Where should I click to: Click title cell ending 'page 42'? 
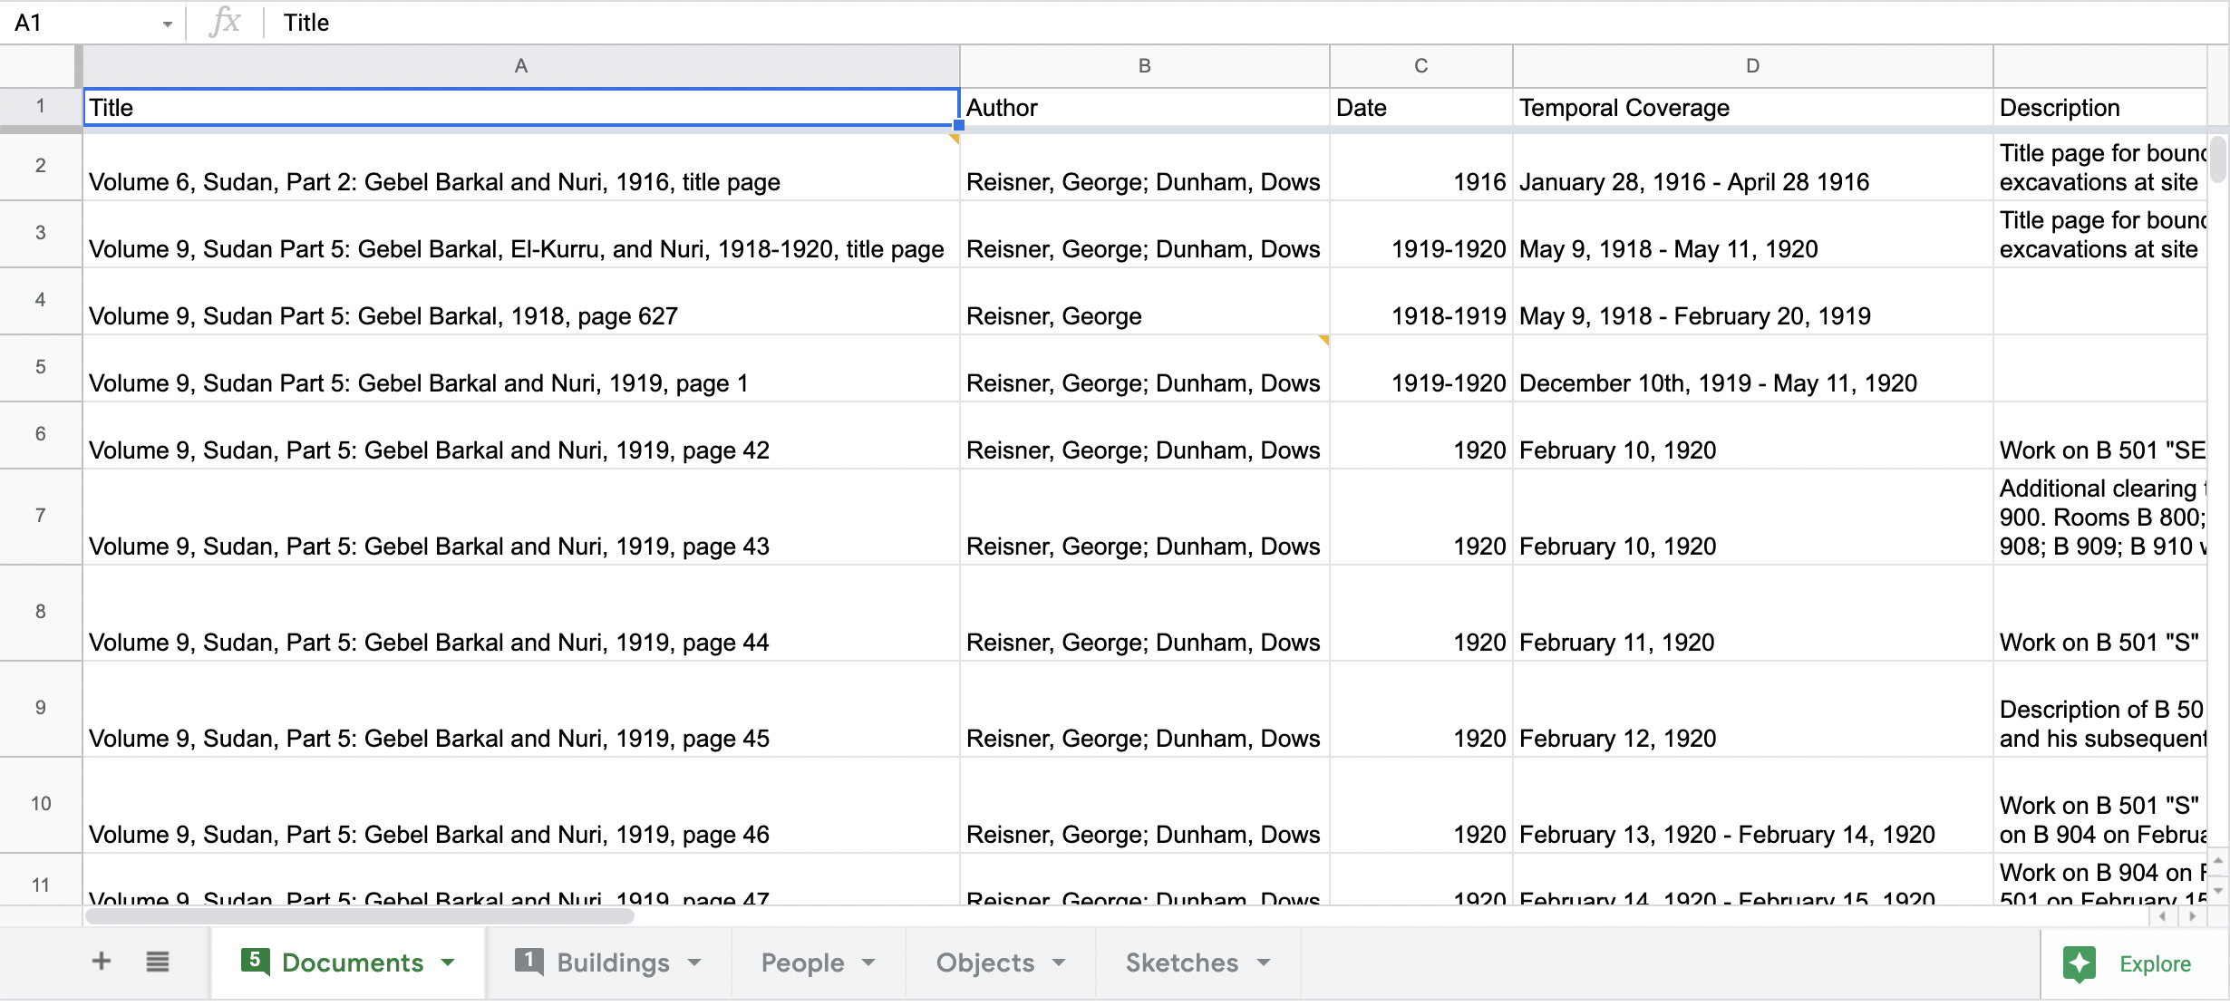click(x=521, y=435)
